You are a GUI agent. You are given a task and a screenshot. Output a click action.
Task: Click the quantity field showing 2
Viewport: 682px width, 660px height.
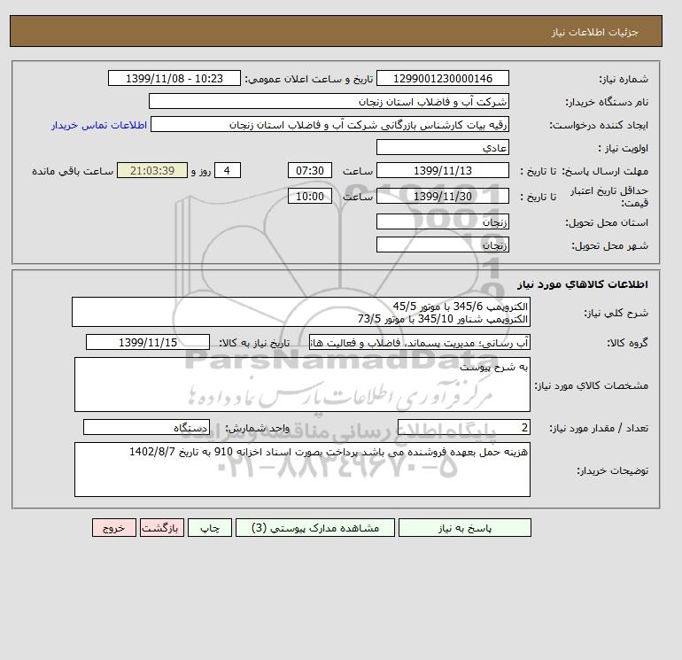[x=463, y=427]
